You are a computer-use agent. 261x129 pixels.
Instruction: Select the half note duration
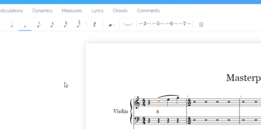click(x=12, y=24)
